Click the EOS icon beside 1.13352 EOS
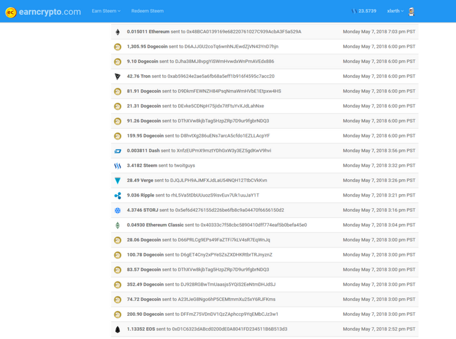 pyautogui.click(x=118, y=329)
